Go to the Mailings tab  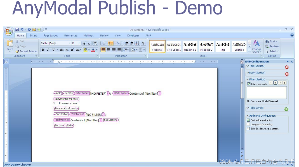pos(88,36)
